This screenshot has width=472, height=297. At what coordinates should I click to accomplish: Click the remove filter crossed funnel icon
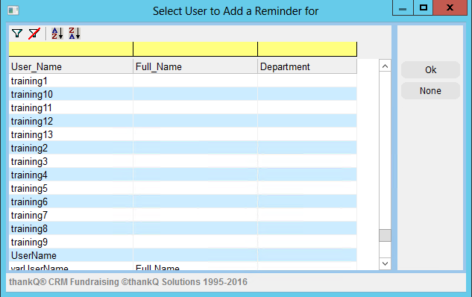34,33
